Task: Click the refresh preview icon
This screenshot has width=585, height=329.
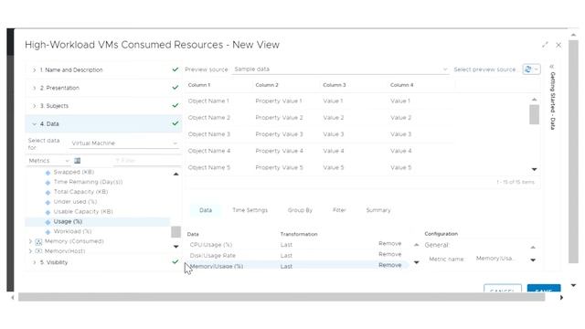Action: (x=527, y=69)
